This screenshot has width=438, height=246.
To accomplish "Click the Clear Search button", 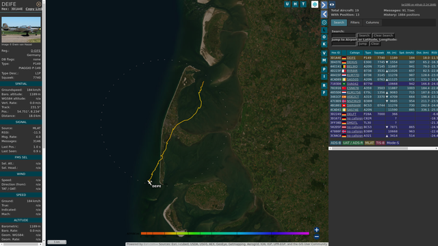I will [383, 36].
